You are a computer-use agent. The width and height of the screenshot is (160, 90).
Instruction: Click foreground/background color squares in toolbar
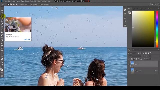(2, 70)
